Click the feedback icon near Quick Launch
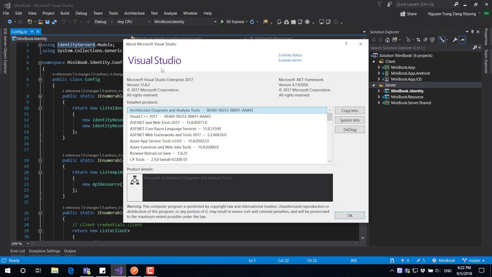492x277 pixels. [x=390, y=4]
